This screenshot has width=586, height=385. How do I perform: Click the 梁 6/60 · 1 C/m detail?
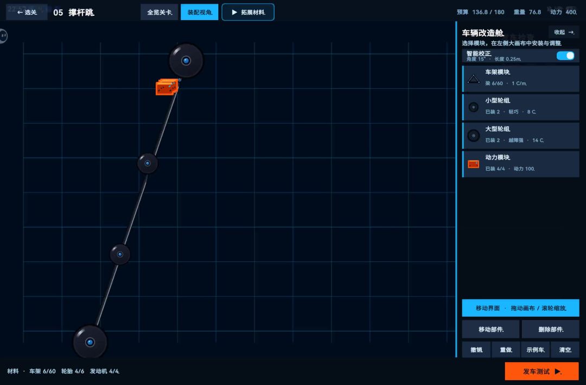tap(506, 84)
